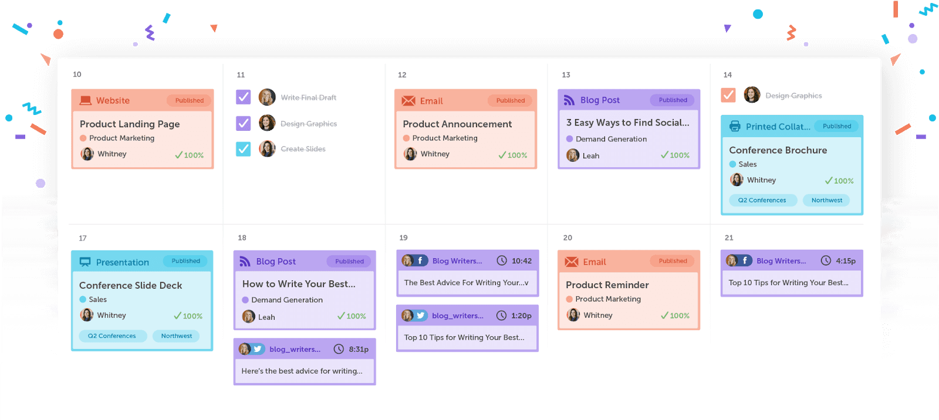Click the clock icon beside 10:42
Viewport: 939px width, 420px height.
pos(502,260)
